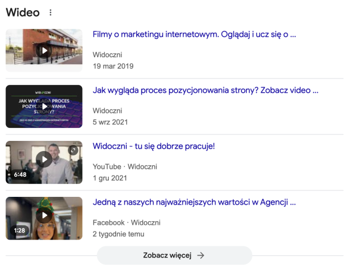Click 'Widoczni' source under the 2019 video
Image resolution: width=357 pixels, height=273 pixels.
107,55
